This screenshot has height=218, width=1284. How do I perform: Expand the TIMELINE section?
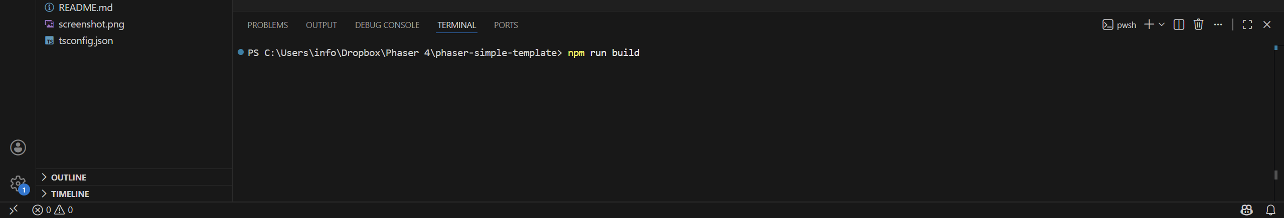coord(70,194)
